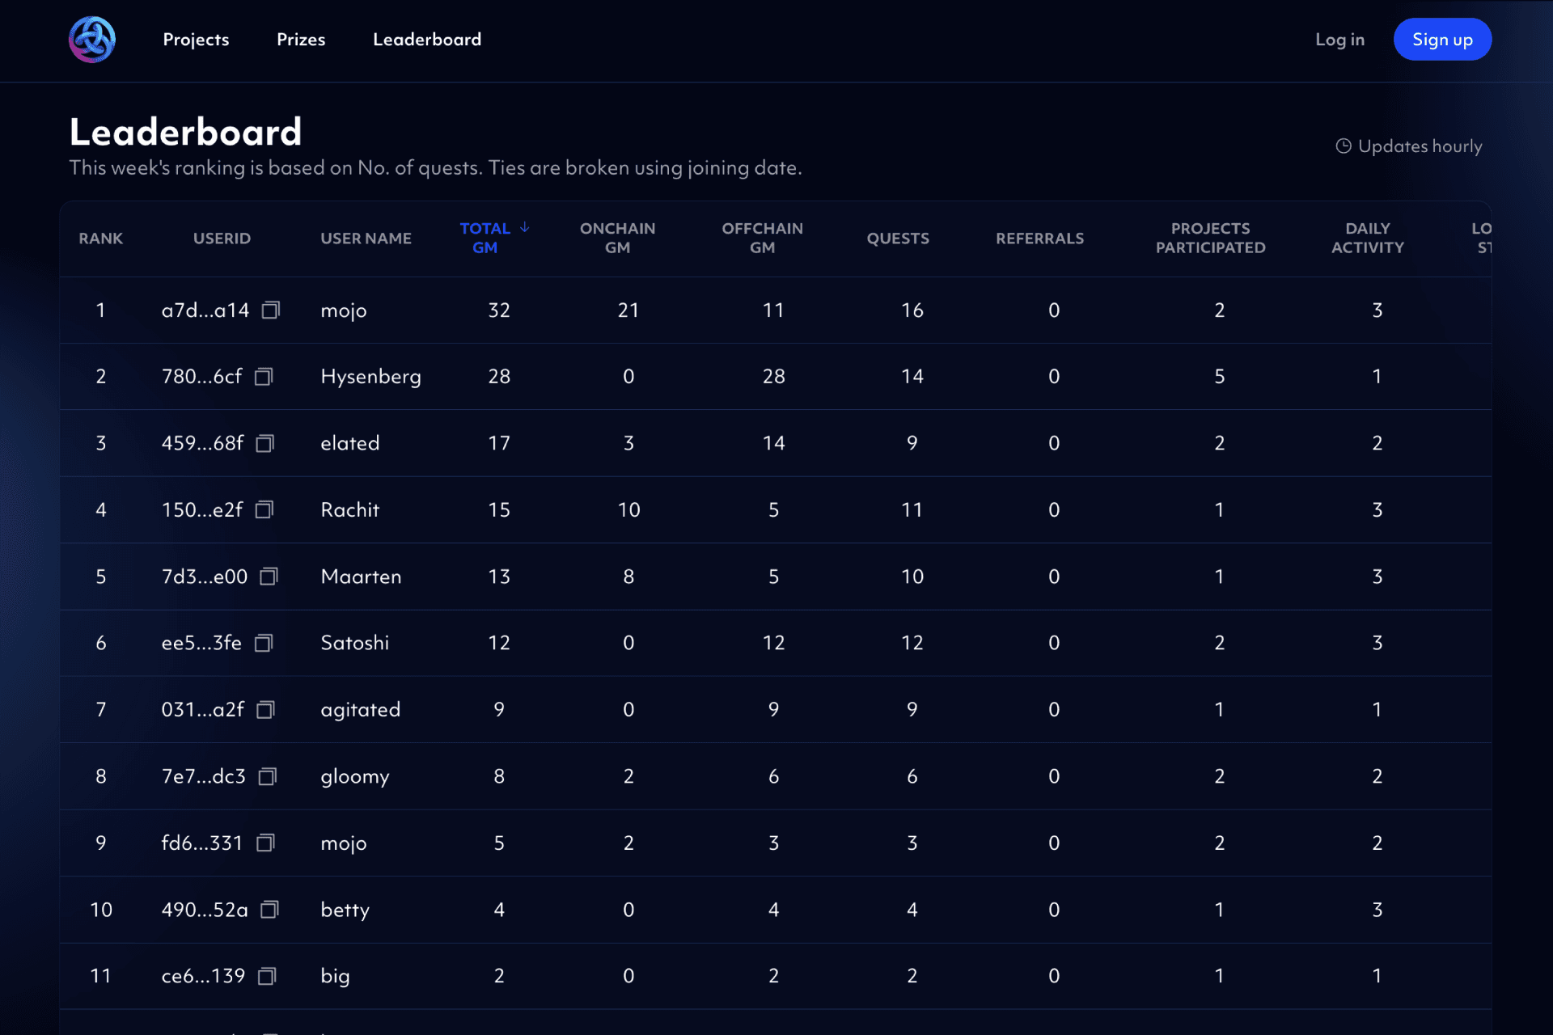Image resolution: width=1553 pixels, height=1035 pixels.
Task: Copy user ID 150...e2f
Action: click(264, 509)
